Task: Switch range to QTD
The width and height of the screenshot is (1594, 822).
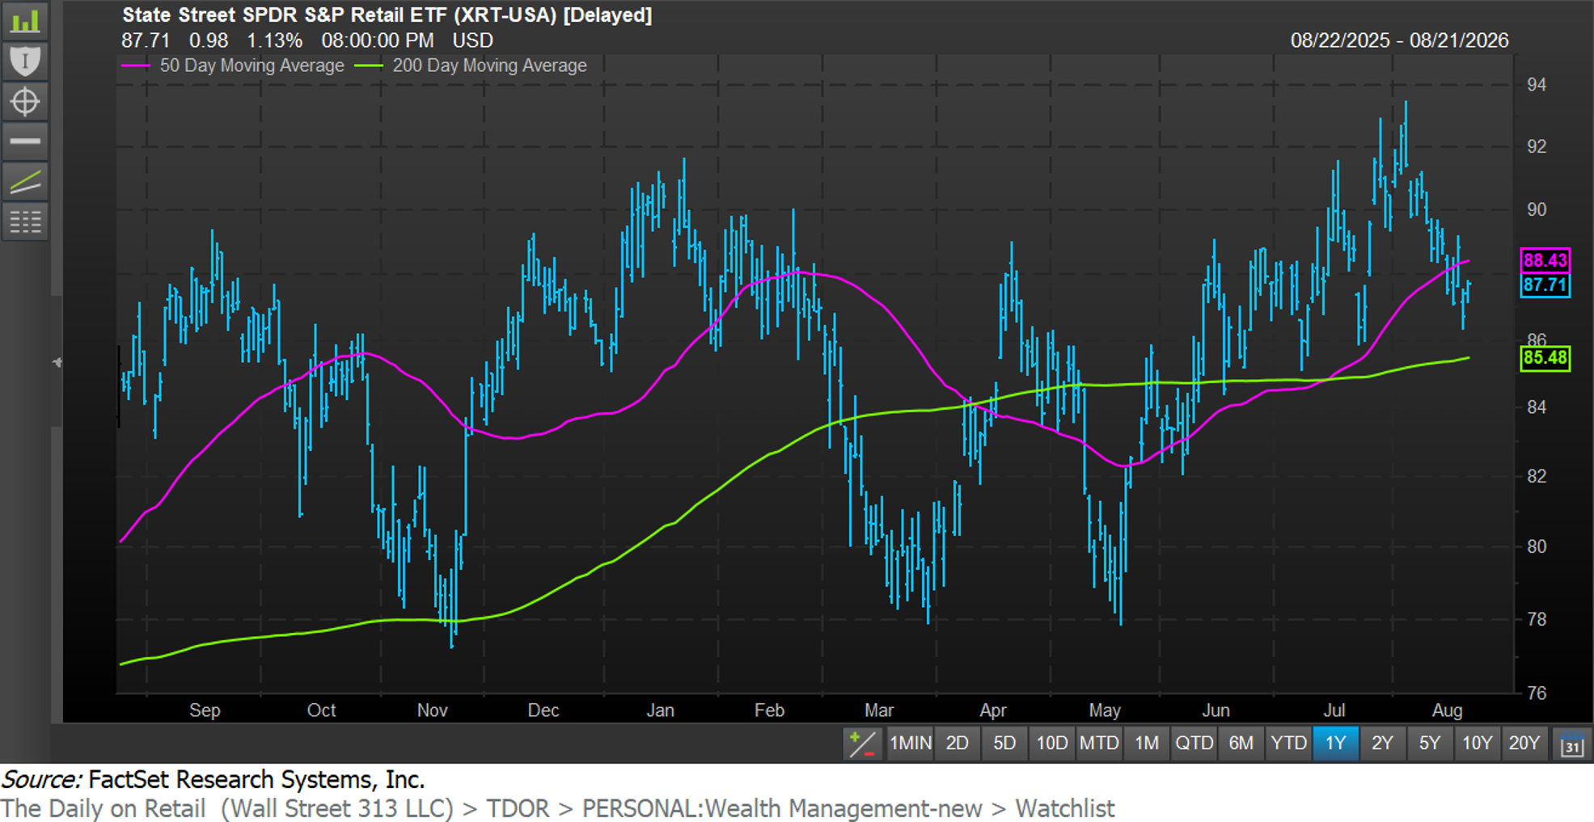Action: point(1194,743)
